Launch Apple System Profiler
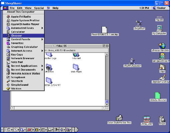This screenshot has height=133, width=170. pyautogui.click(x=24, y=20)
